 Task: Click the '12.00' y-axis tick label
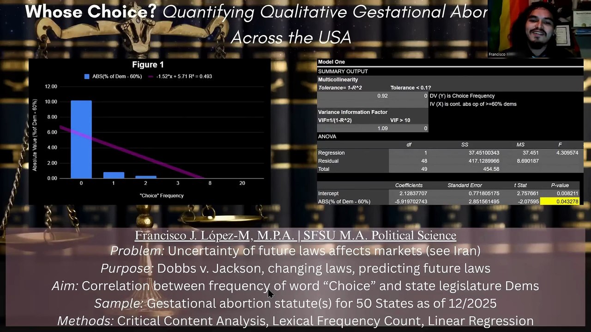51,87
